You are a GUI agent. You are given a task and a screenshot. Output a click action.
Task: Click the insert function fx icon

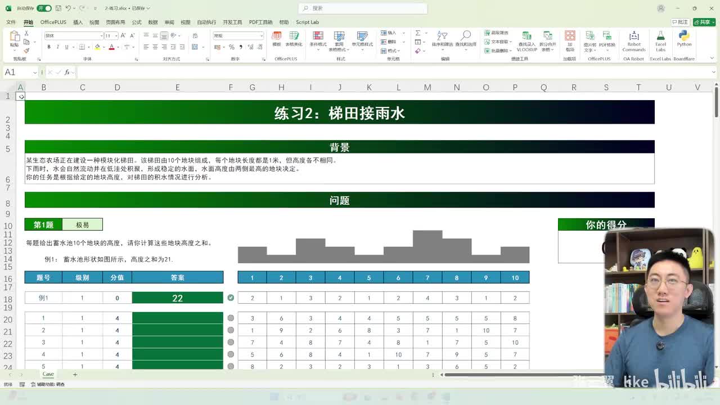pos(67,72)
